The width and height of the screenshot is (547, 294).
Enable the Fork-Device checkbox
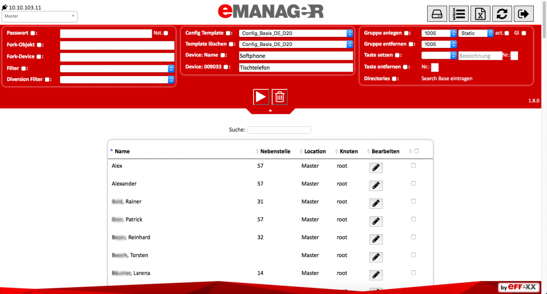[x=39, y=57]
